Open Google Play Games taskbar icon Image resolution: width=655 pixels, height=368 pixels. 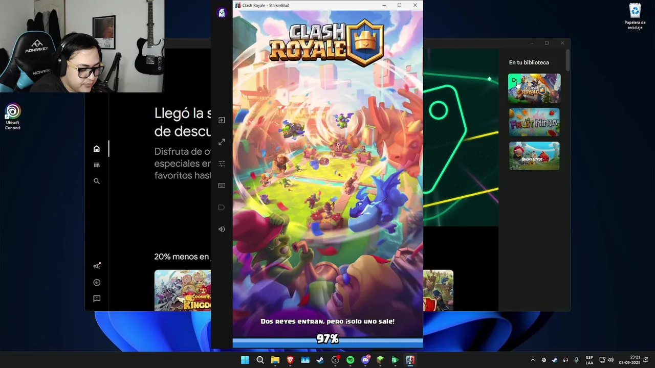395,360
